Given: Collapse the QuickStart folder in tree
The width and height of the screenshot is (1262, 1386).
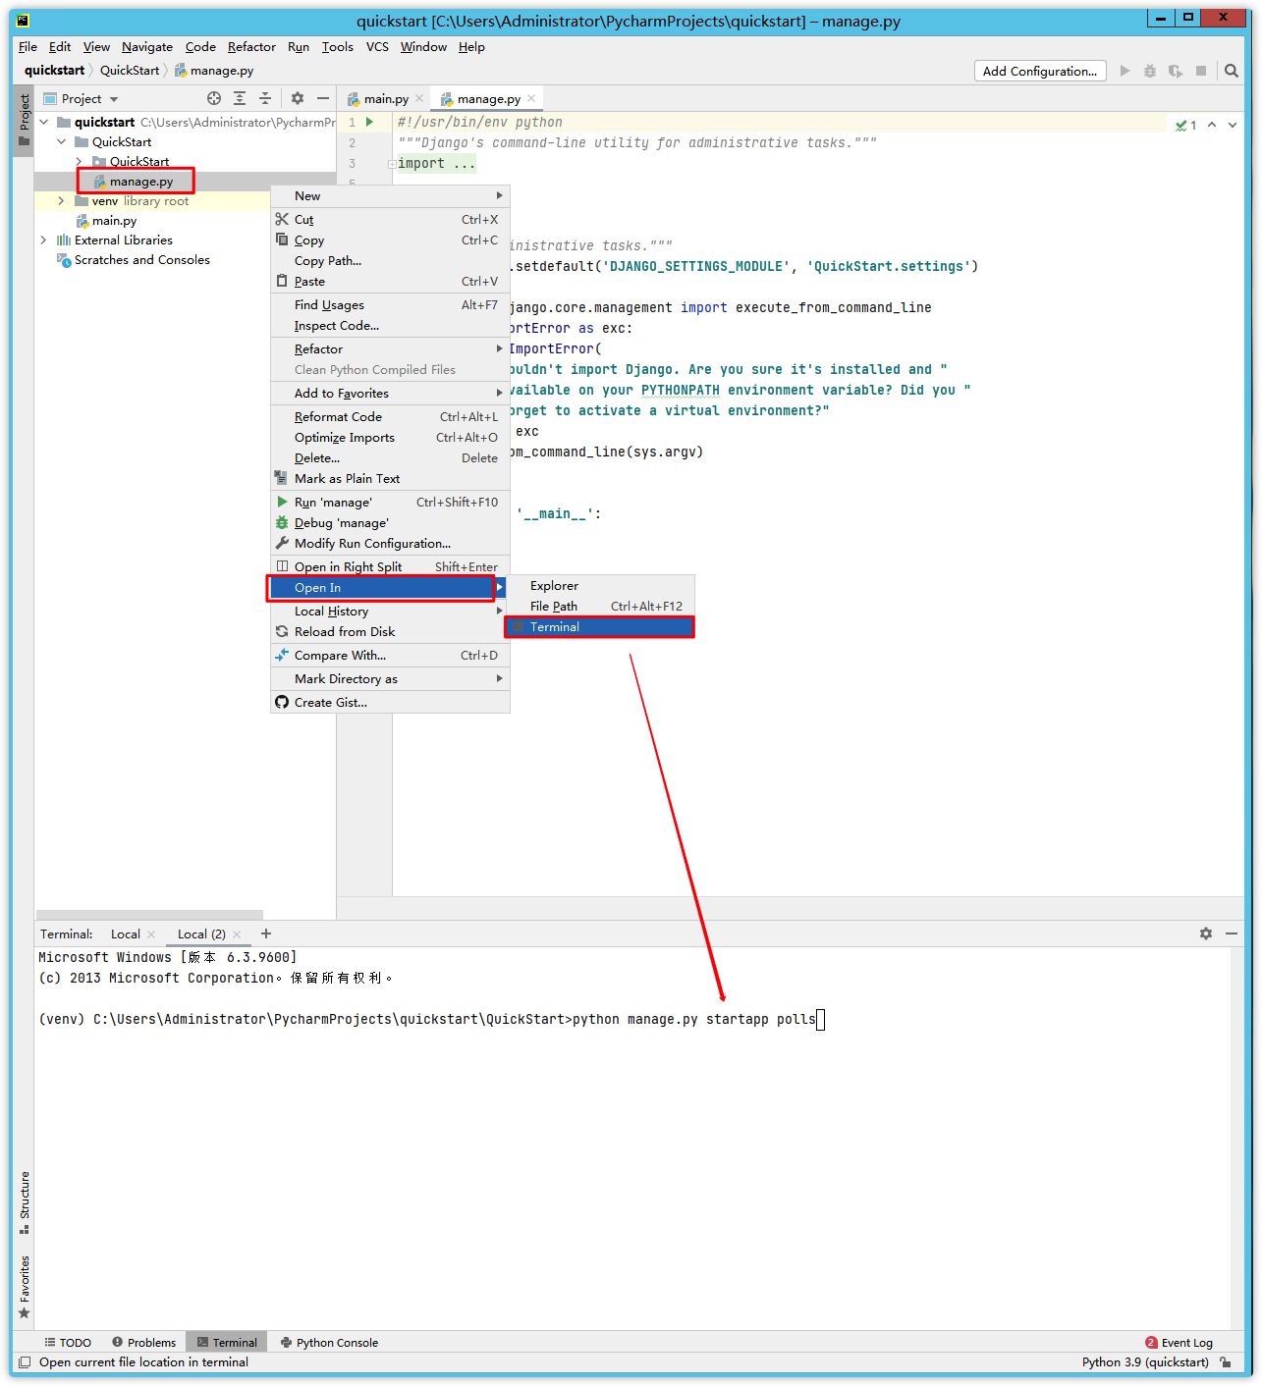Looking at the screenshot, I should 62,142.
